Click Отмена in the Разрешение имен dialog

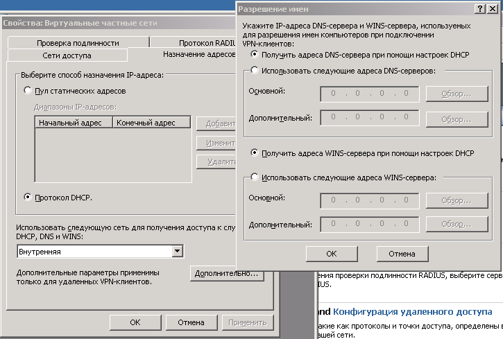click(402, 254)
